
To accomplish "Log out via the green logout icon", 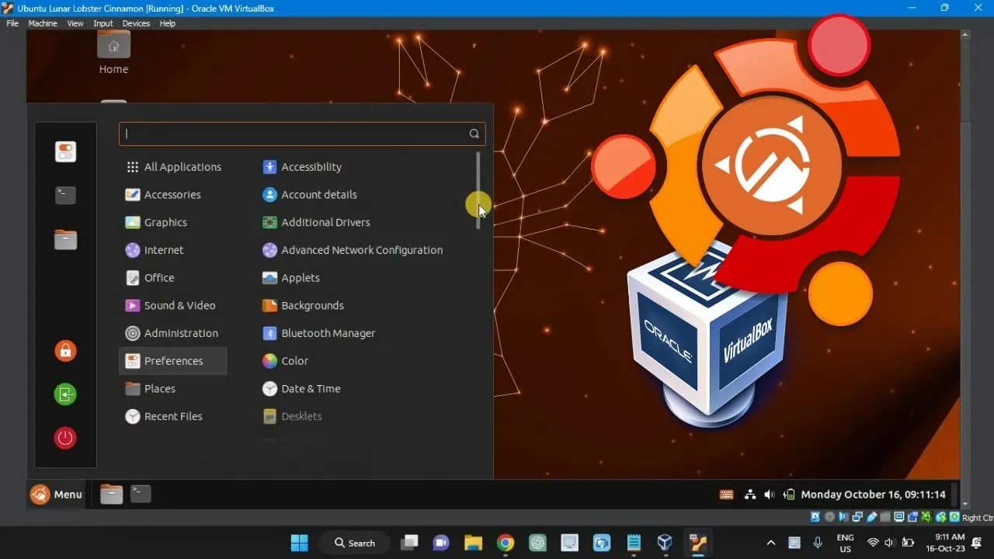I will 65,394.
